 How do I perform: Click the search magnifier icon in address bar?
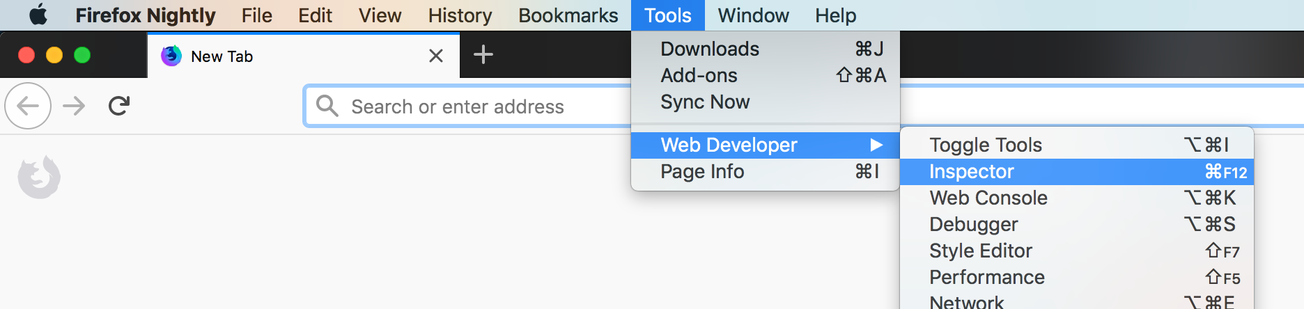tap(327, 106)
